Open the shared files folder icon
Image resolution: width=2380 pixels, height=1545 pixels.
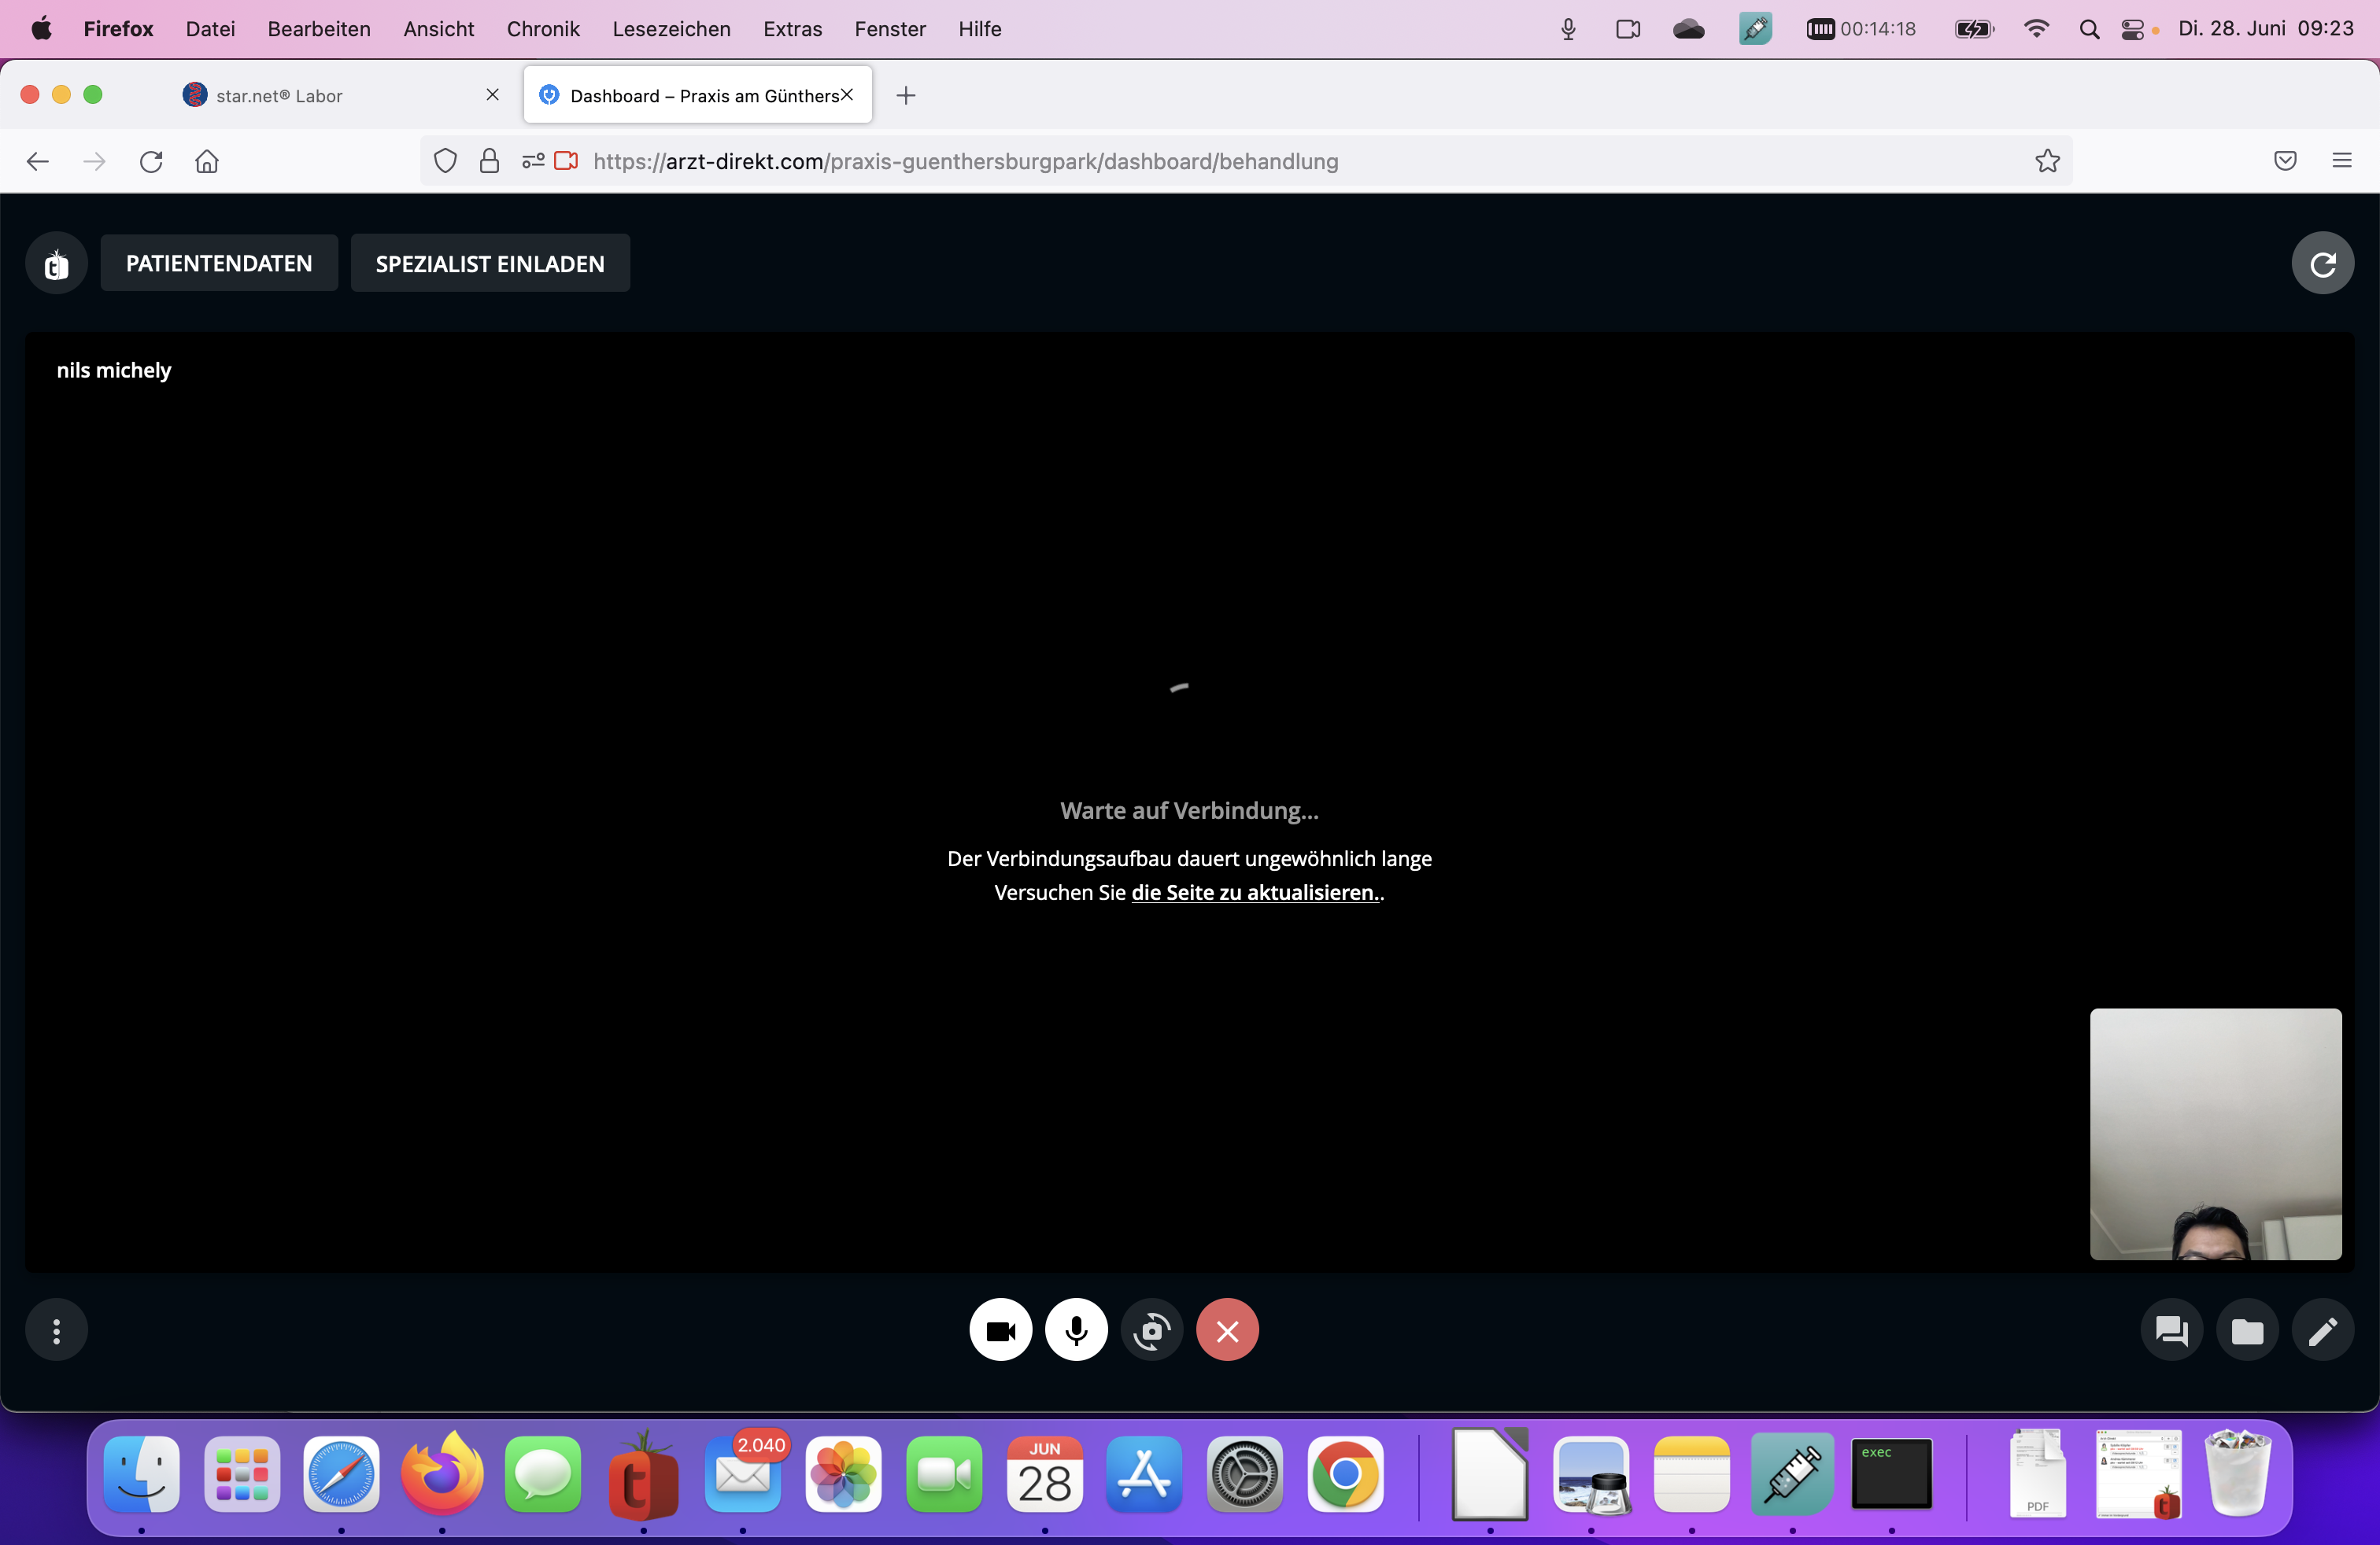click(x=2247, y=1330)
